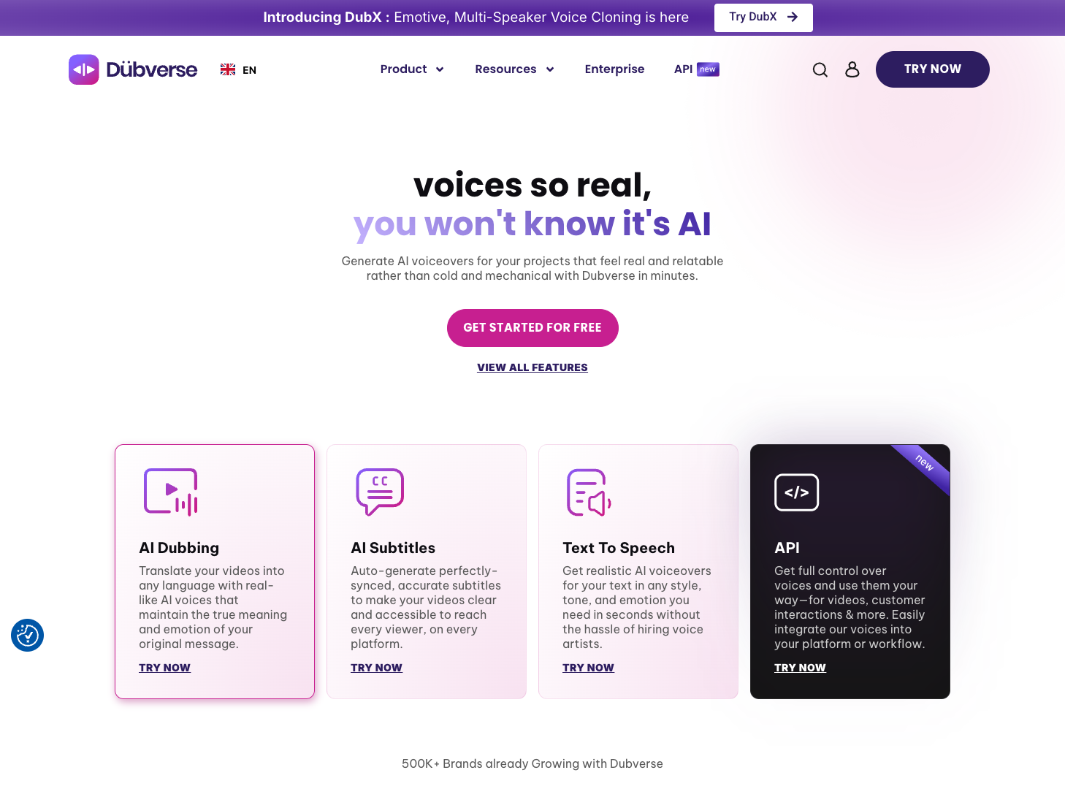Viewport: 1065px width, 789px height.
Task: Open the accessibility widget icon
Action: pos(28,635)
